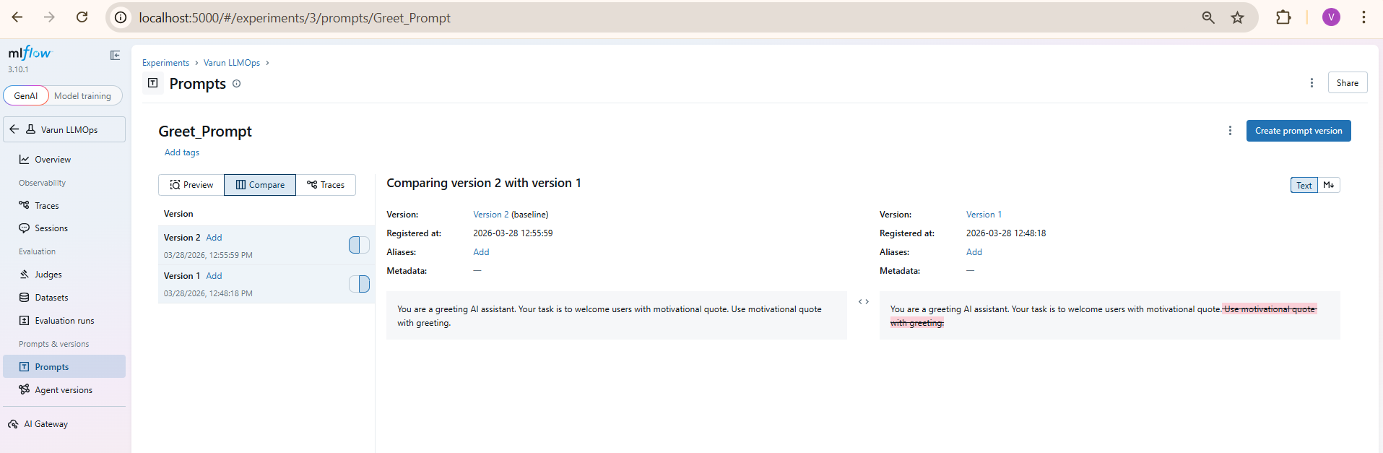Open Prompts in sidebar
This screenshot has height=453, width=1383.
64,366
